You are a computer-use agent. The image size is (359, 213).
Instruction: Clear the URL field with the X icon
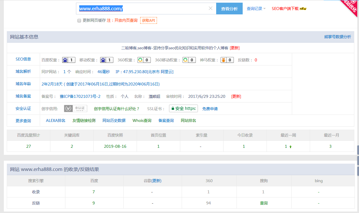pyautogui.click(x=211, y=8)
